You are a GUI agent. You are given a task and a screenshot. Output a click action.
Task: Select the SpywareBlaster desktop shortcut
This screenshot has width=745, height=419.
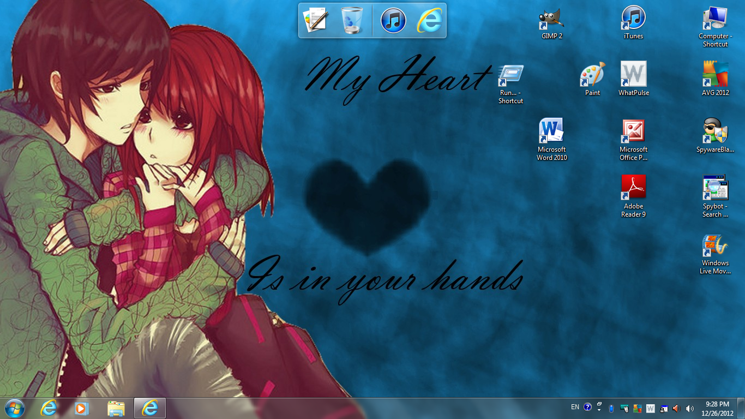pyautogui.click(x=716, y=136)
